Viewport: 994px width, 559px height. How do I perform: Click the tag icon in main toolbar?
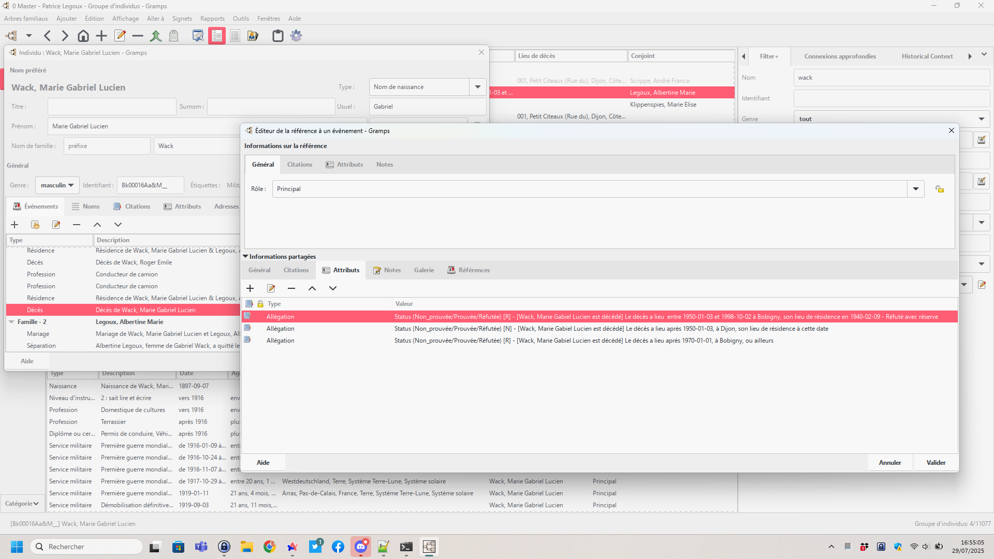174,36
